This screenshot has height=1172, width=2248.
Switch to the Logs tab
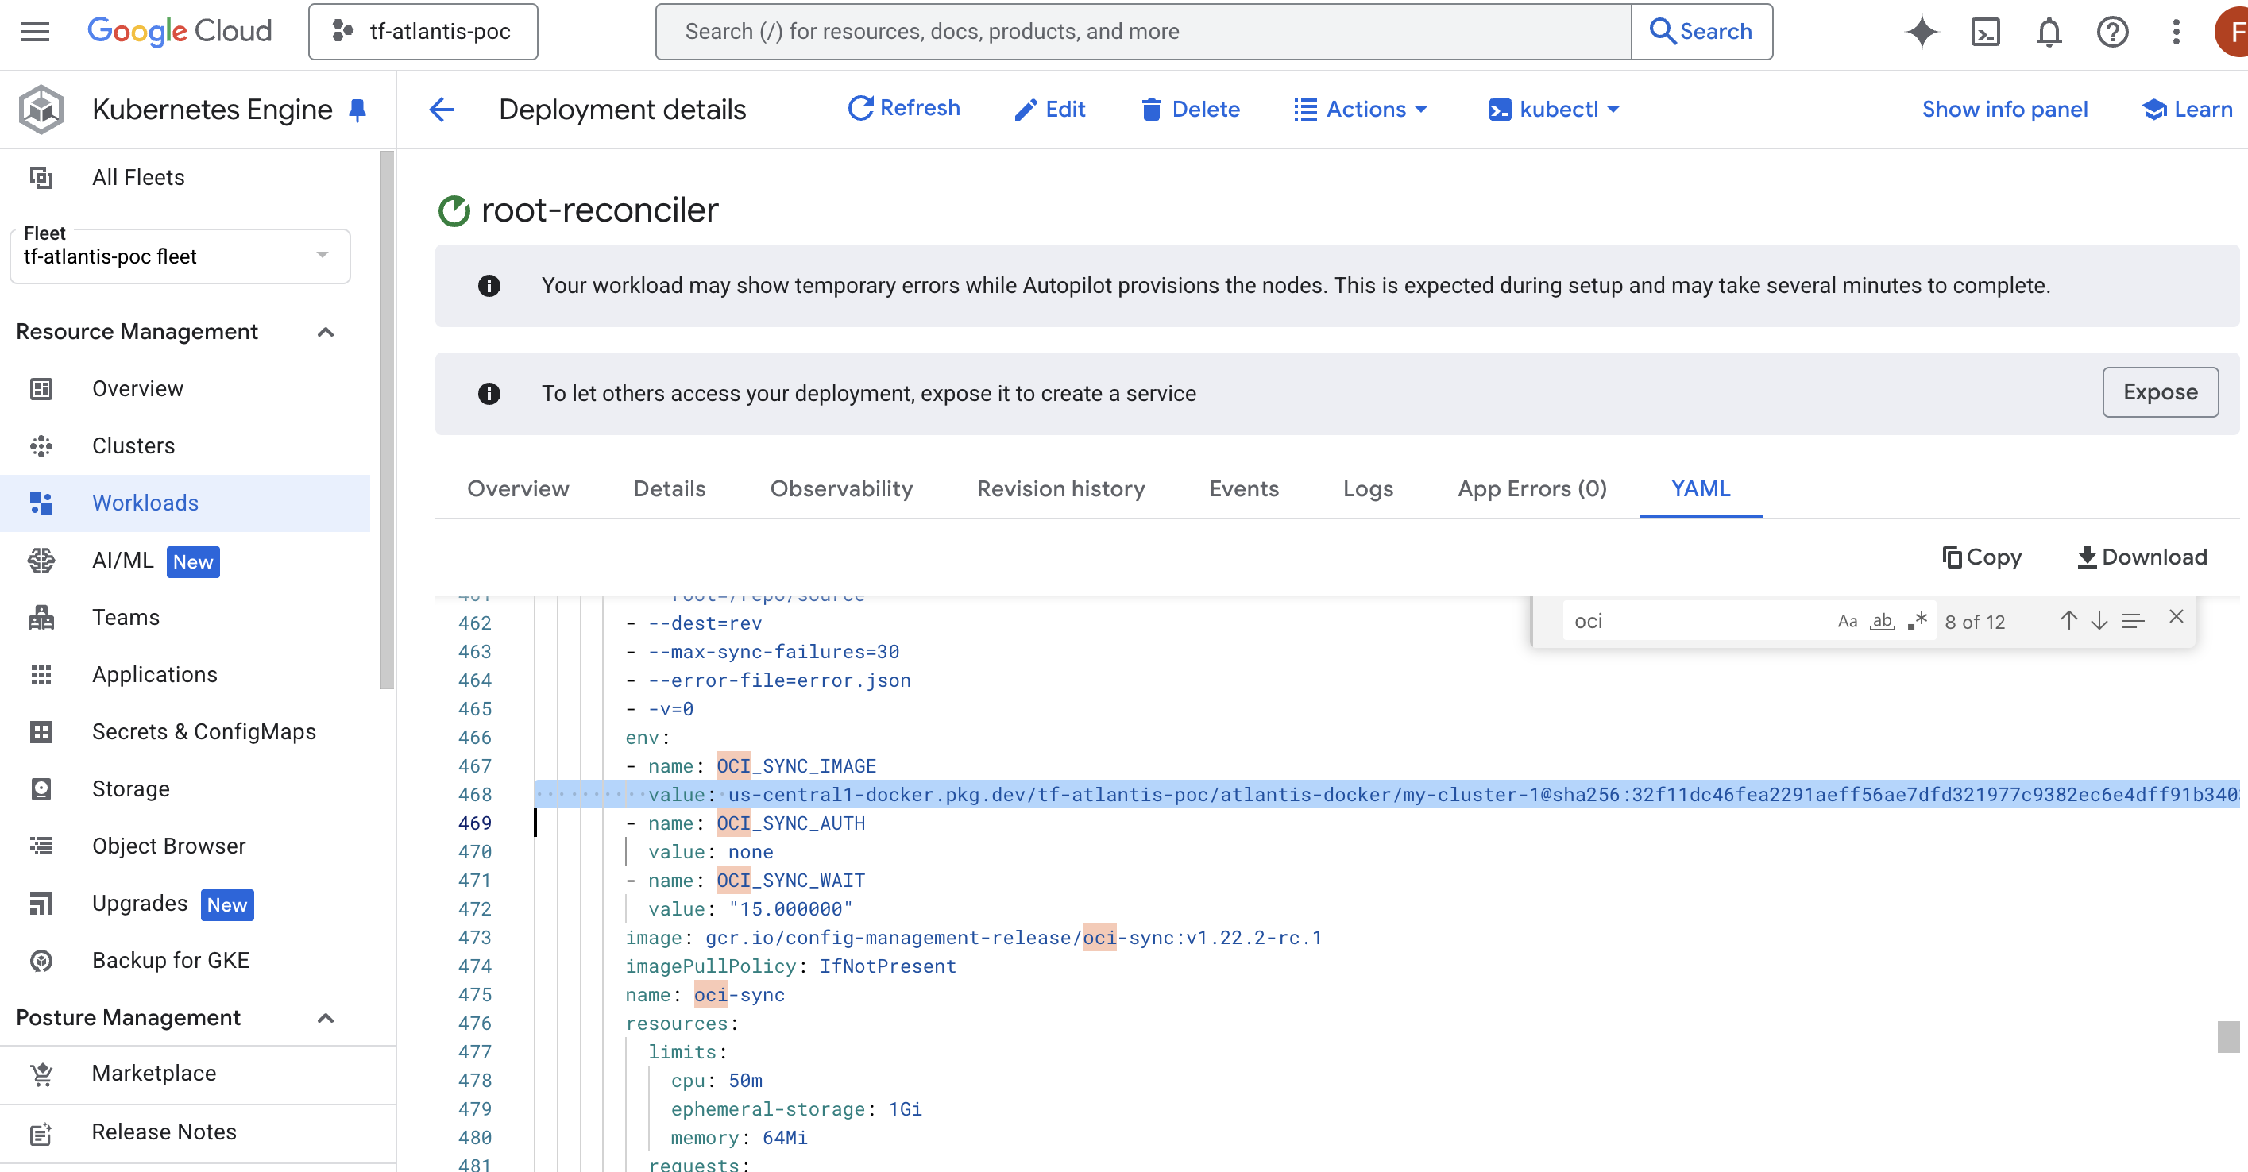(1368, 488)
